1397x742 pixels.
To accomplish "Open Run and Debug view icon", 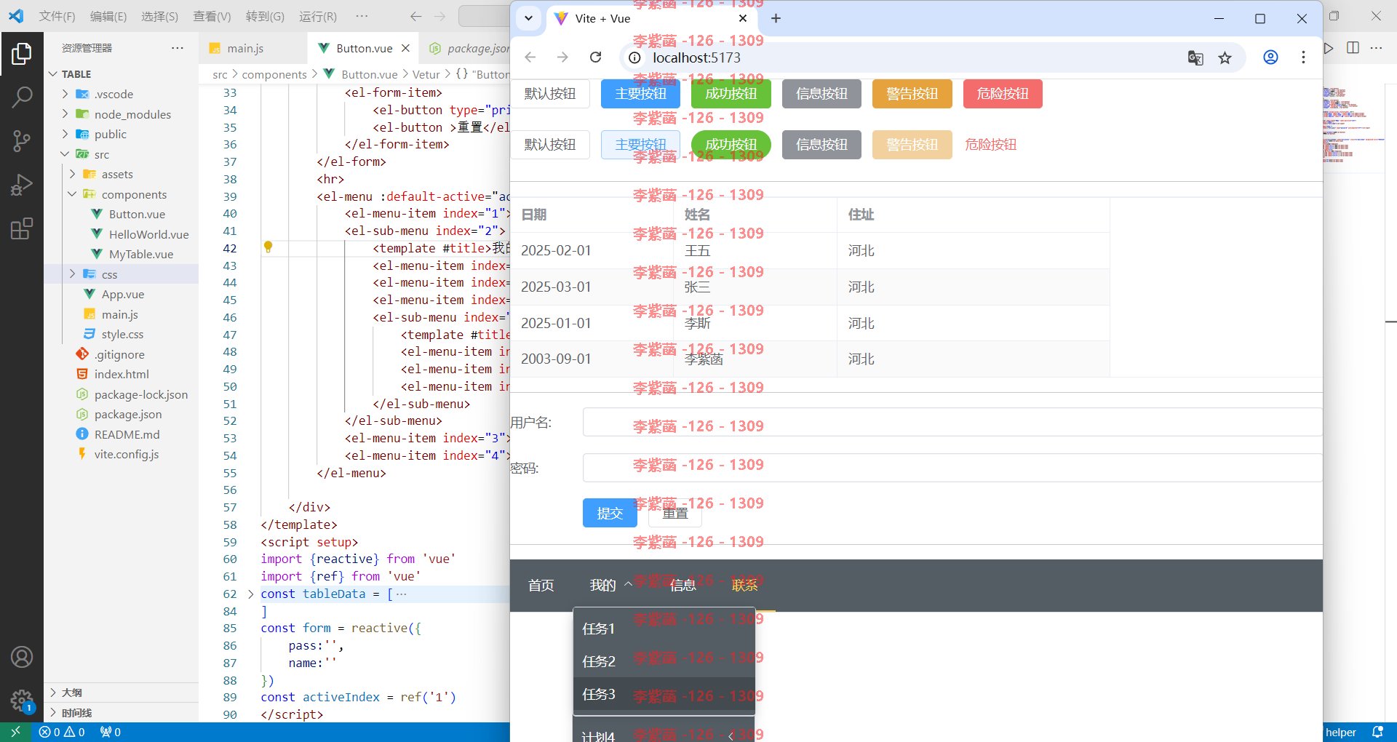I will pyautogui.click(x=22, y=185).
